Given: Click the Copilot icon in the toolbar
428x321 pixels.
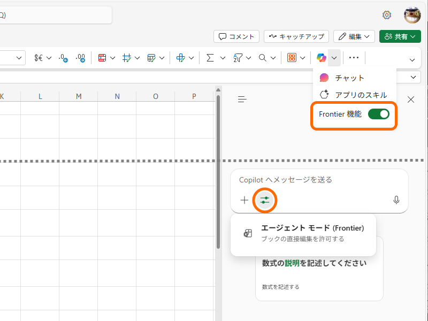Looking at the screenshot, I should [x=322, y=57].
